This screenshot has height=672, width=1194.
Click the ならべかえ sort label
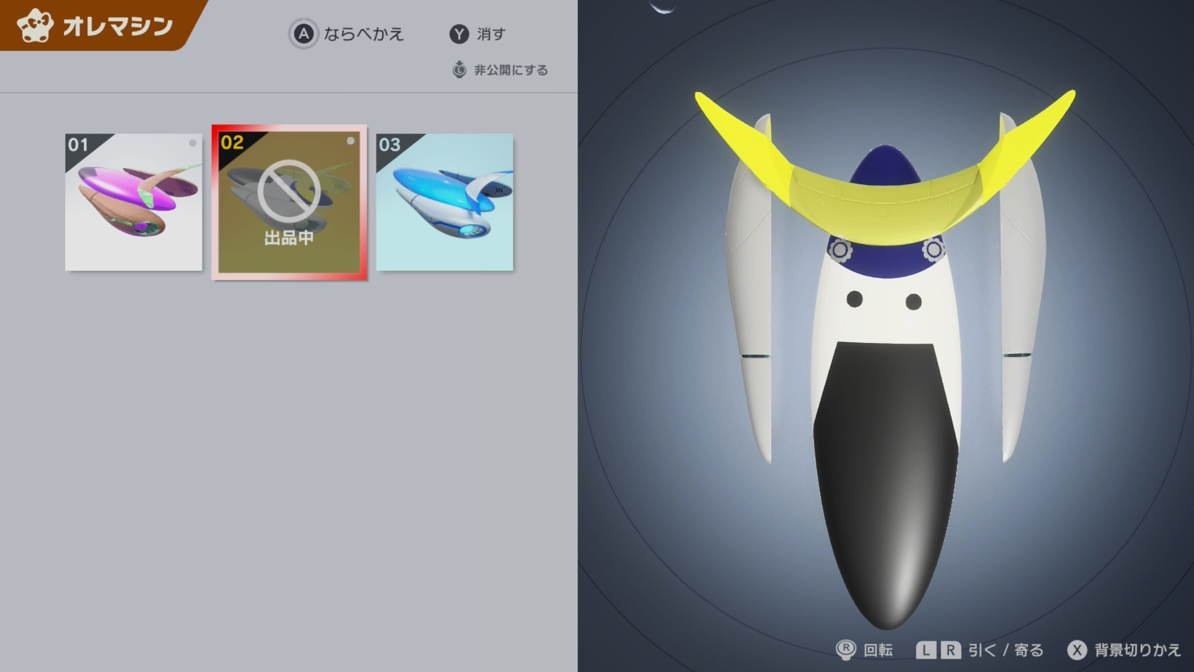364,34
